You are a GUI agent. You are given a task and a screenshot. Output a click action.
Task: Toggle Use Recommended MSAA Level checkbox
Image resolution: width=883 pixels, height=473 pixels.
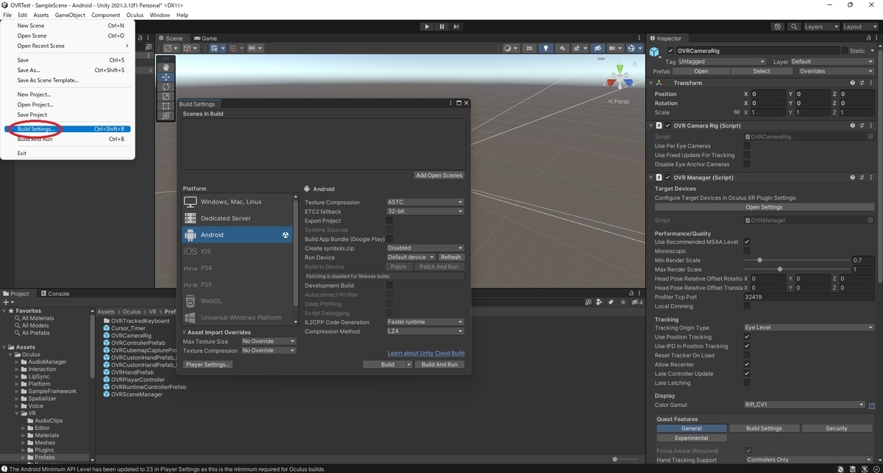(x=747, y=242)
